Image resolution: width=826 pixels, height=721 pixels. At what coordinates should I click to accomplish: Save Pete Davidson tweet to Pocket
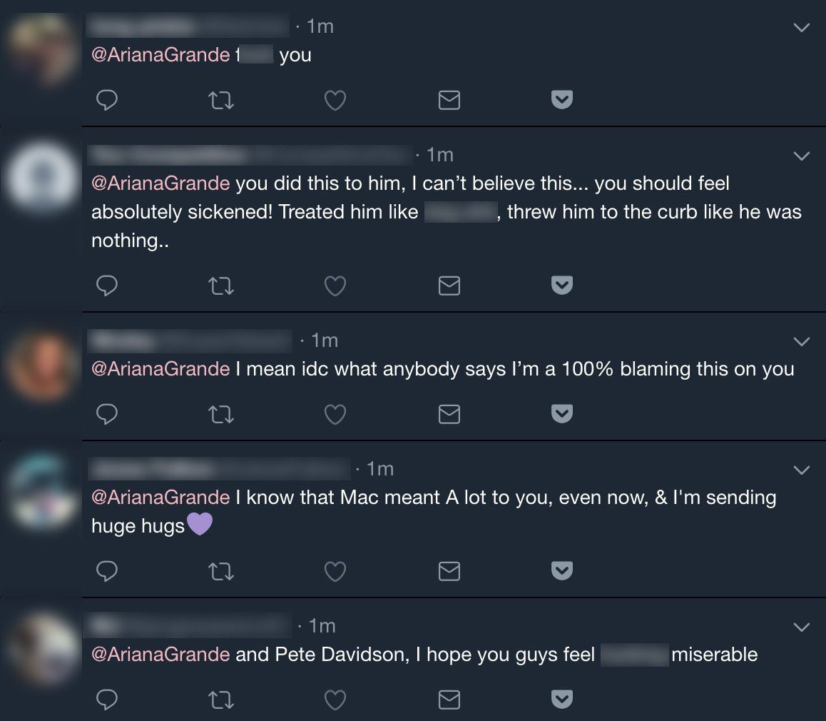point(563,700)
